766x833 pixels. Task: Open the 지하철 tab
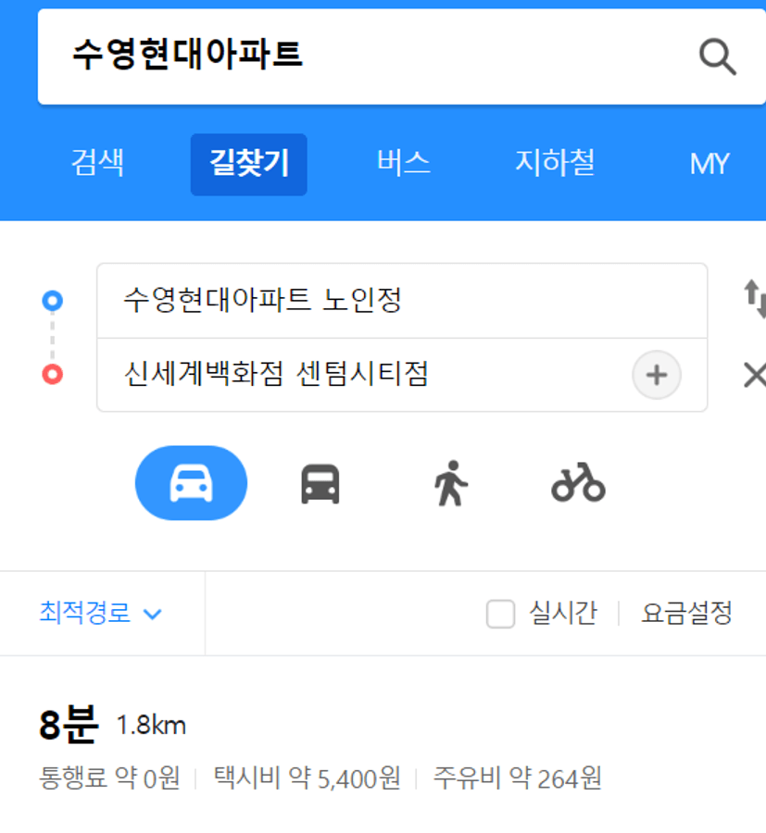556,163
